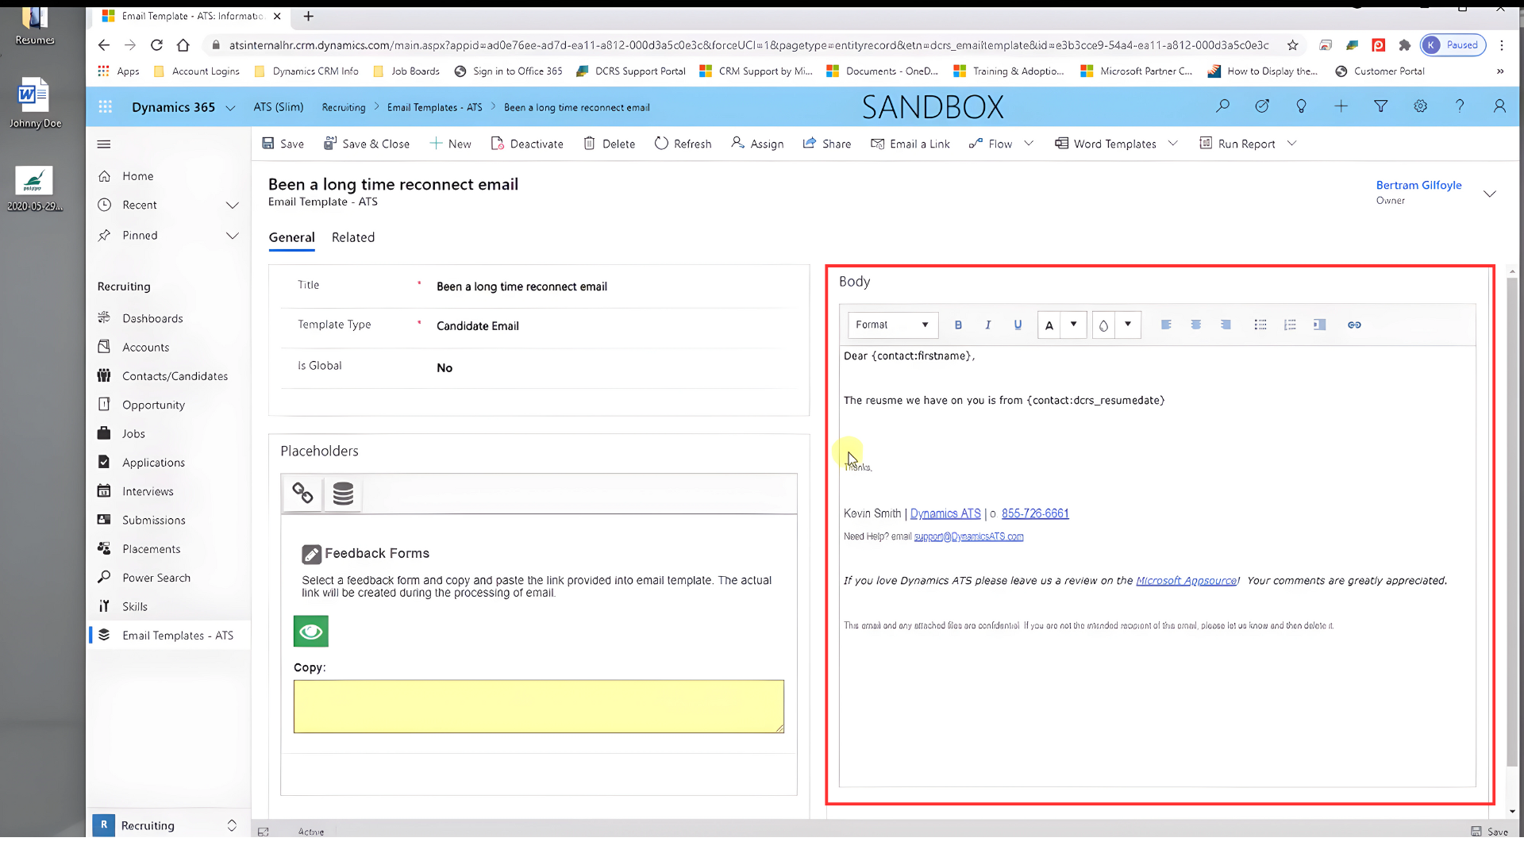Open the Dynamics ATS link in signature

pyautogui.click(x=945, y=513)
